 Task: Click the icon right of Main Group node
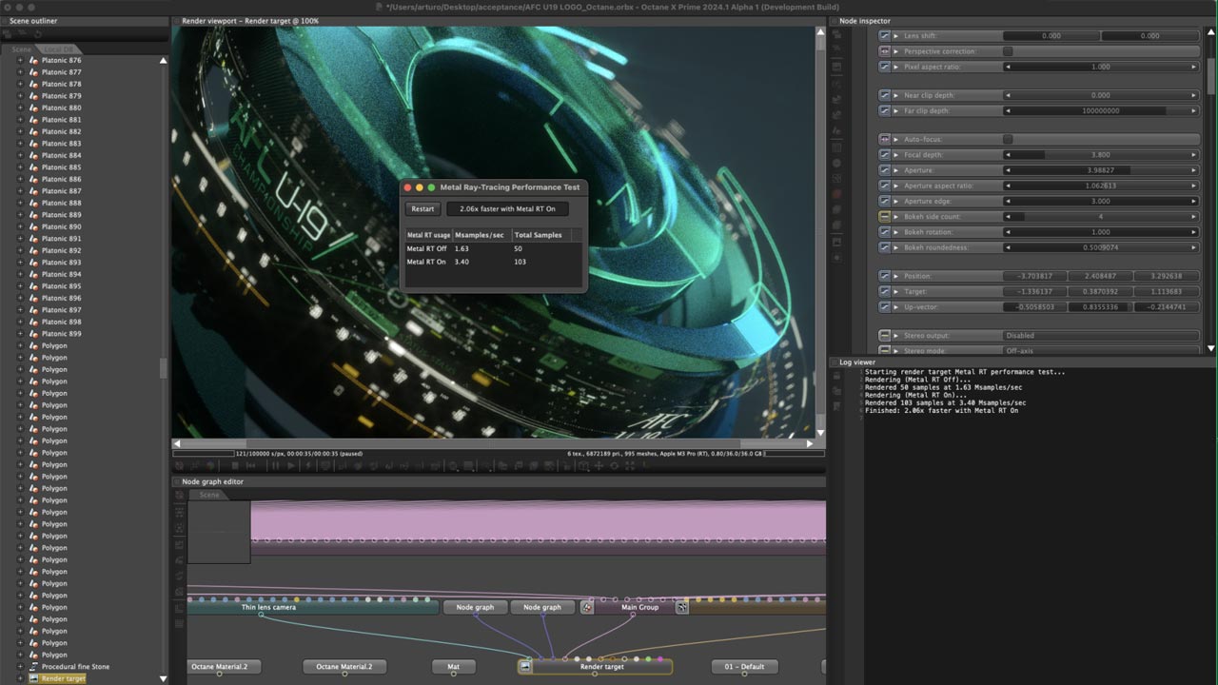pyautogui.click(x=682, y=607)
